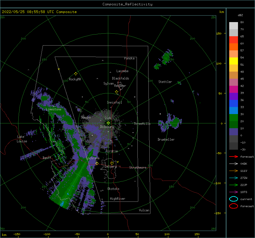
Task: Select the lightest gray 70–80 dBZ swatch
Action: tap(233, 26)
